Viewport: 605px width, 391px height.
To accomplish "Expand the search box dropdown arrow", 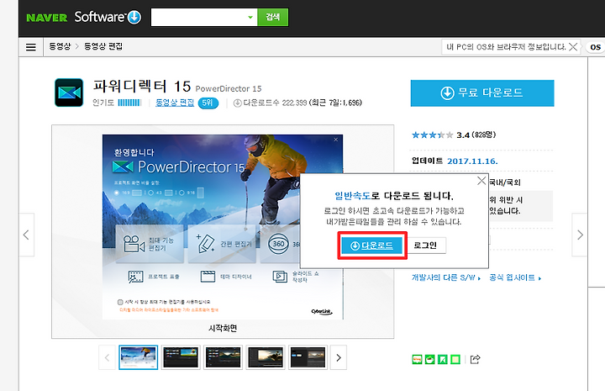I will (x=250, y=18).
